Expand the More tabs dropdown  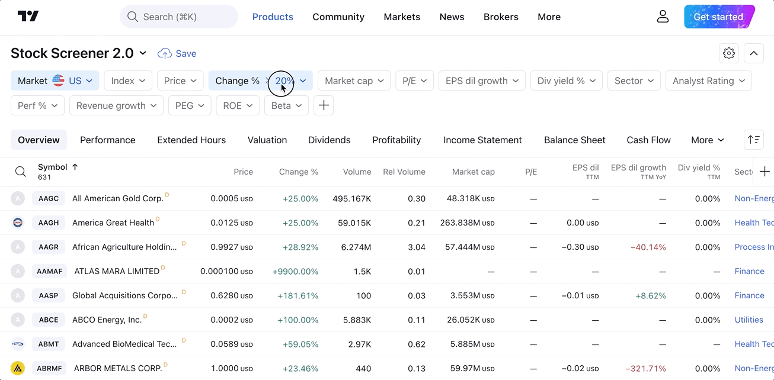point(708,140)
